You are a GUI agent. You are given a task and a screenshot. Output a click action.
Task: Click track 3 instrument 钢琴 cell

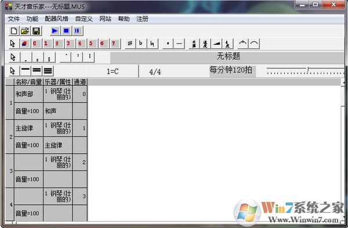(x=57, y=162)
